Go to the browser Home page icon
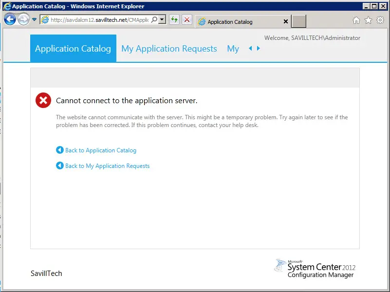This screenshot has height=292, width=390. 356,20
